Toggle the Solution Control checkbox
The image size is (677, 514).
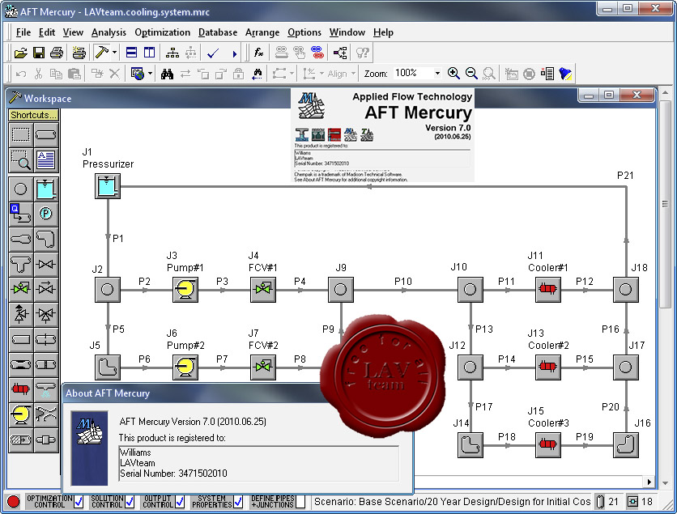[x=129, y=502]
